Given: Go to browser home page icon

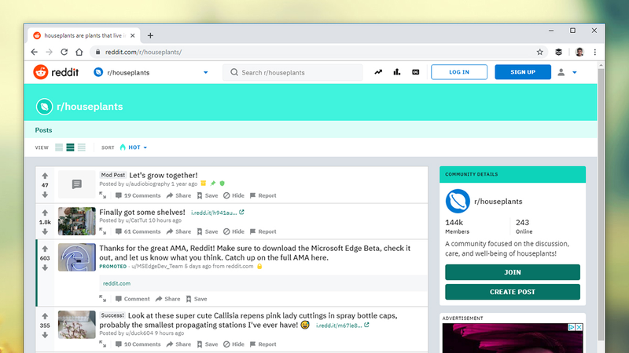Looking at the screenshot, I should 79,52.
